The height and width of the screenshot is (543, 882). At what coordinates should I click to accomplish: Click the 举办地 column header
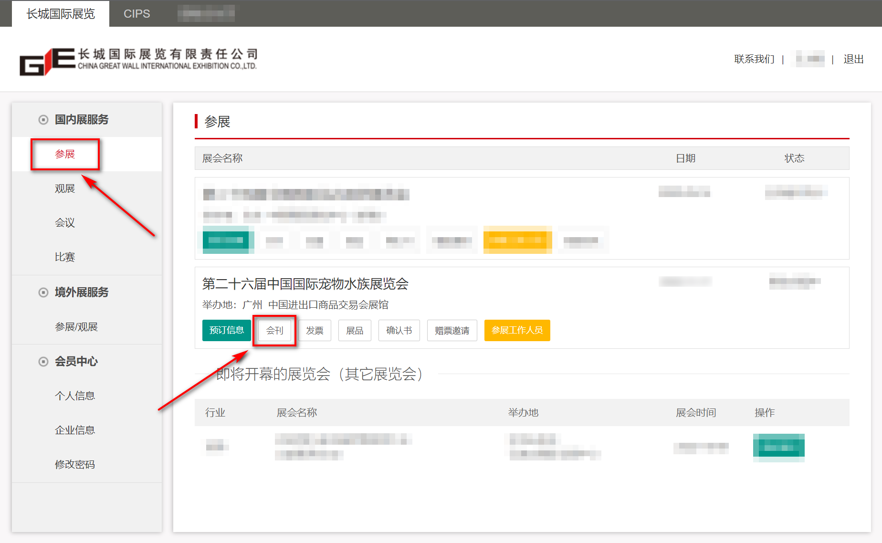click(523, 413)
